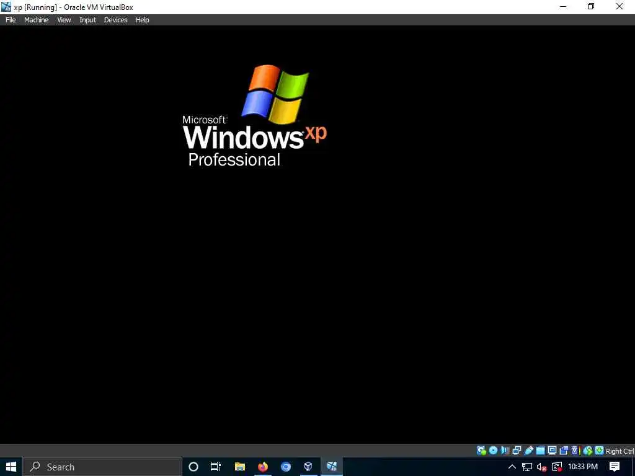Launch Chromium browser from the taskbar

[x=286, y=467]
